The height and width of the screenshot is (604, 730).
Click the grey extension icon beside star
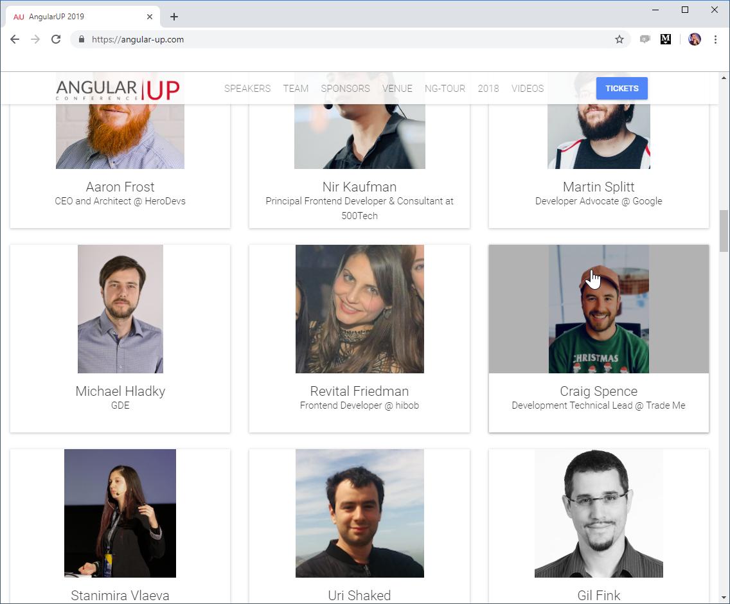tap(645, 40)
